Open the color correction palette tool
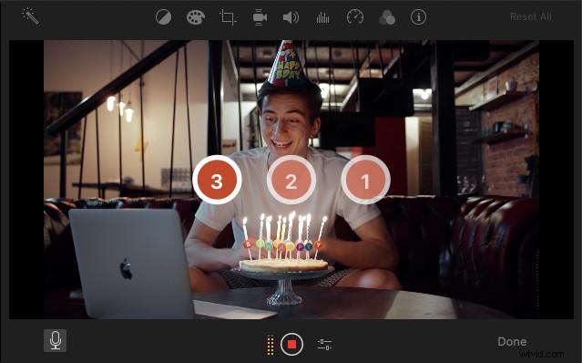Screen dimensions: 582x363 pos(196,17)
